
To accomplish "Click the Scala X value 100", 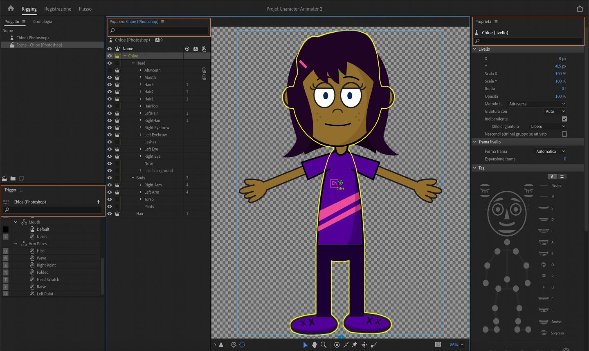I will (x=558, y=74).
